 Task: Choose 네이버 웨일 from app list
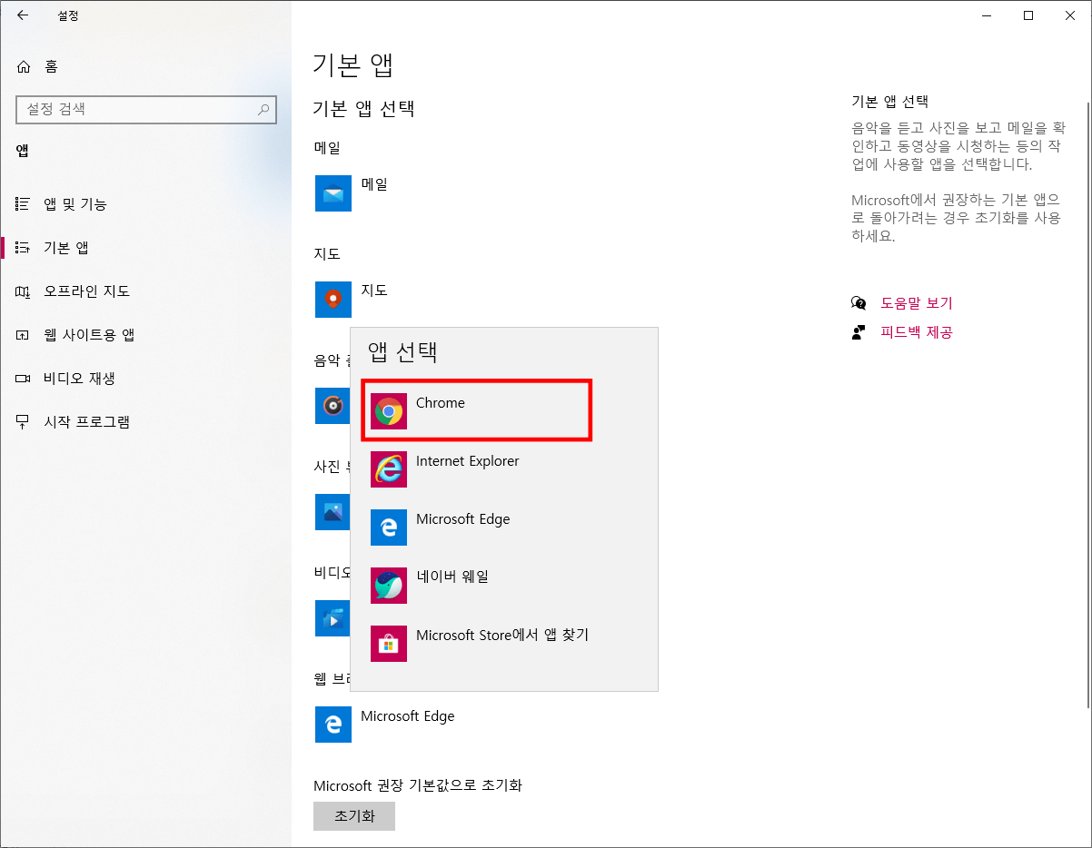[x=504, y=586]
